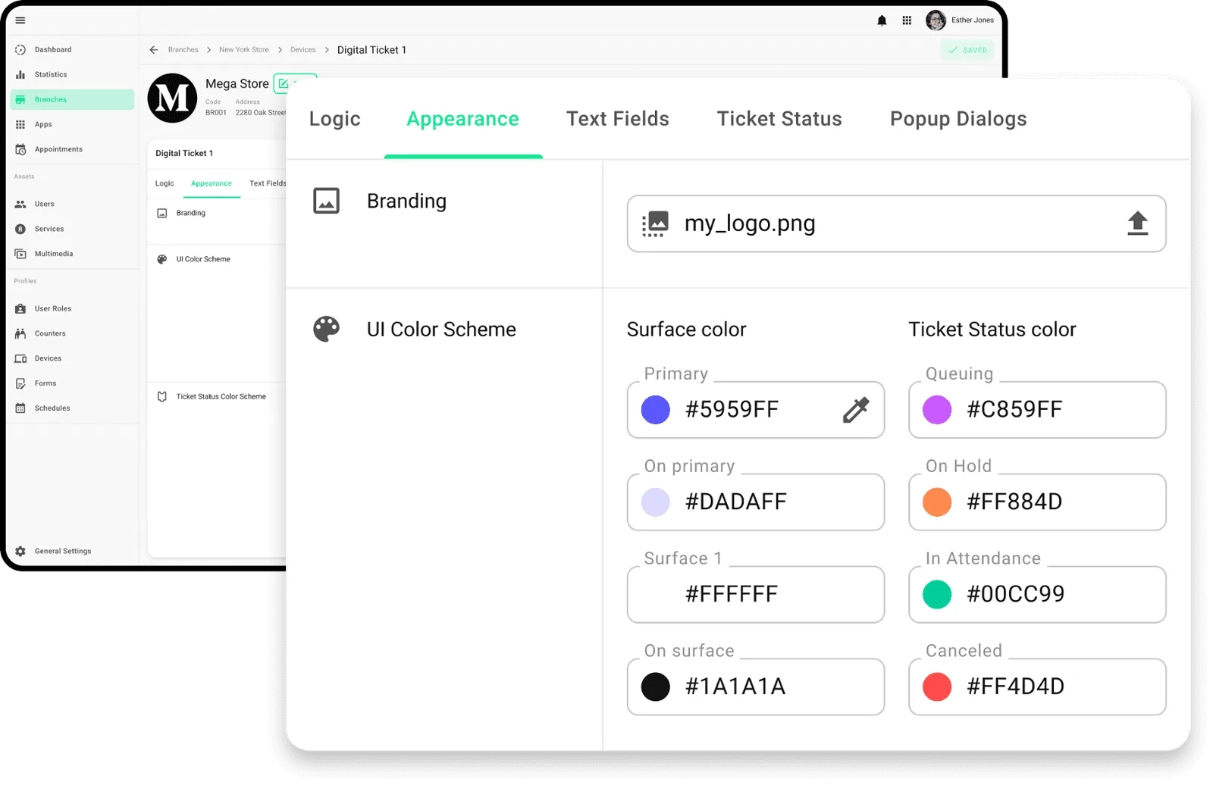The width and height of the screenshot is (1213, 785).
Task: Switch to the Ticket Status tab
Action: (779, 119)
